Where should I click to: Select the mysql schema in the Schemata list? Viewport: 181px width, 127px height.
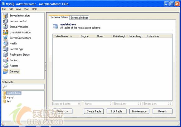pos(10,97)
